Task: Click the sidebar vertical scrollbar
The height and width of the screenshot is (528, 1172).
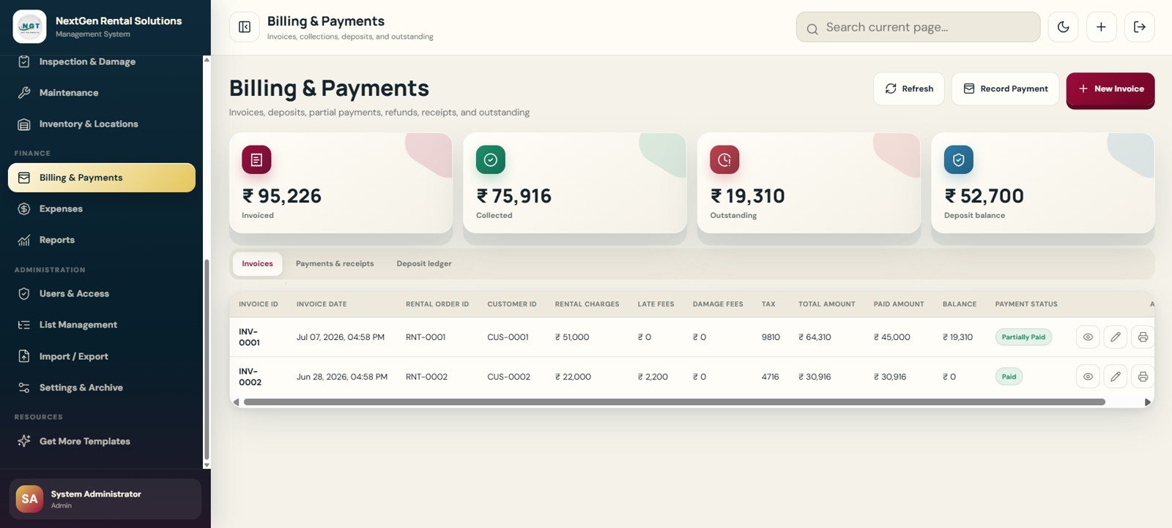Action: (206, 358)
